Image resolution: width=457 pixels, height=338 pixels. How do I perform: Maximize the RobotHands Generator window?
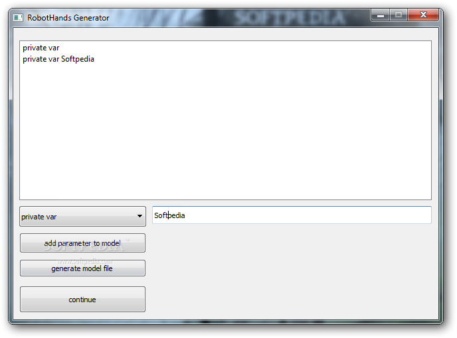(x=399, y=15)
